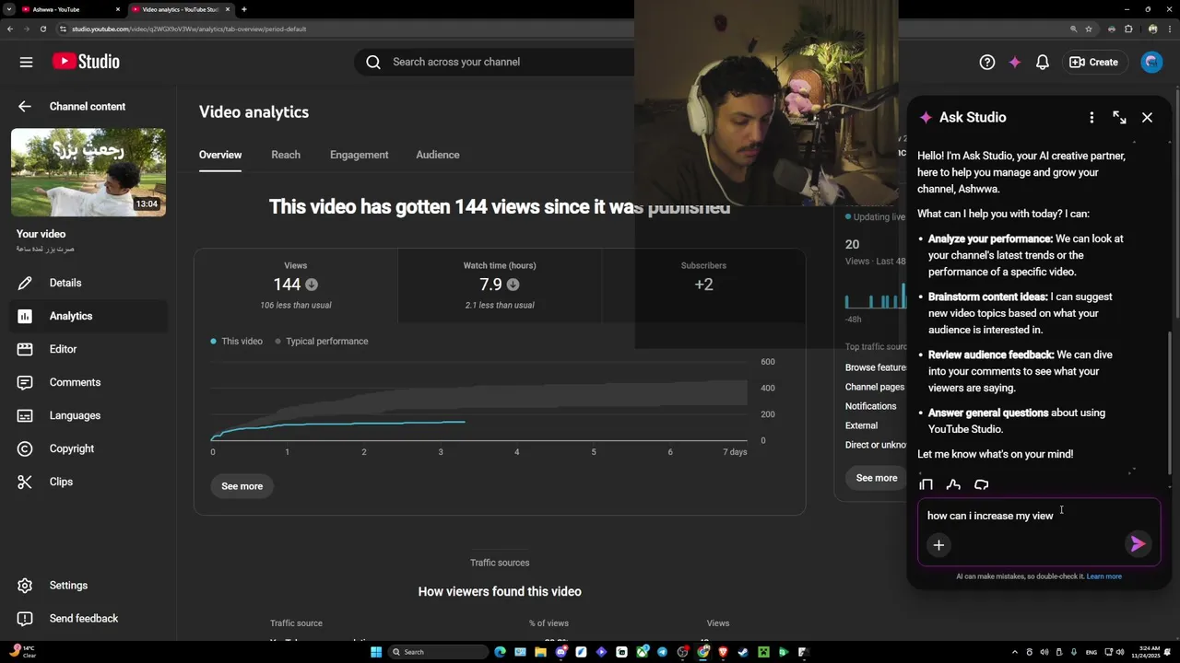1180x663 pixels.
Task: Bookmark this page with star icon
Action: (x=1089, y=29)
